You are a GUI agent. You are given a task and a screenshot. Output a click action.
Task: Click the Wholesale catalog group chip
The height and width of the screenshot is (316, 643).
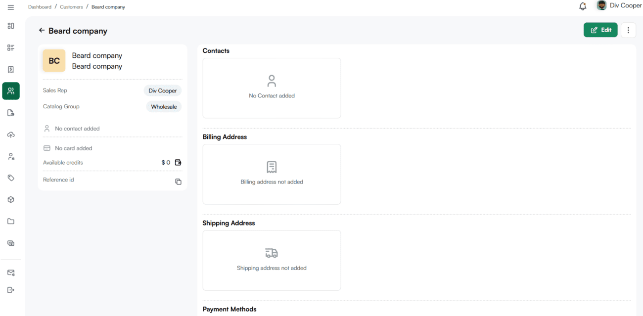164,107
